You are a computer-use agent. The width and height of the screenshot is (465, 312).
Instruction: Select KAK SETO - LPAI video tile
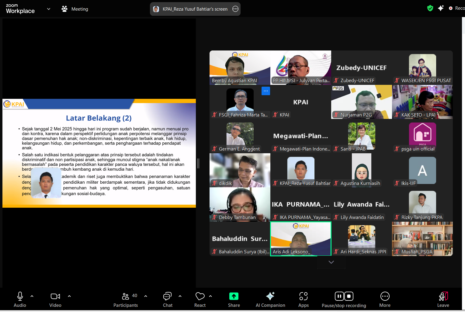point(422,102)
